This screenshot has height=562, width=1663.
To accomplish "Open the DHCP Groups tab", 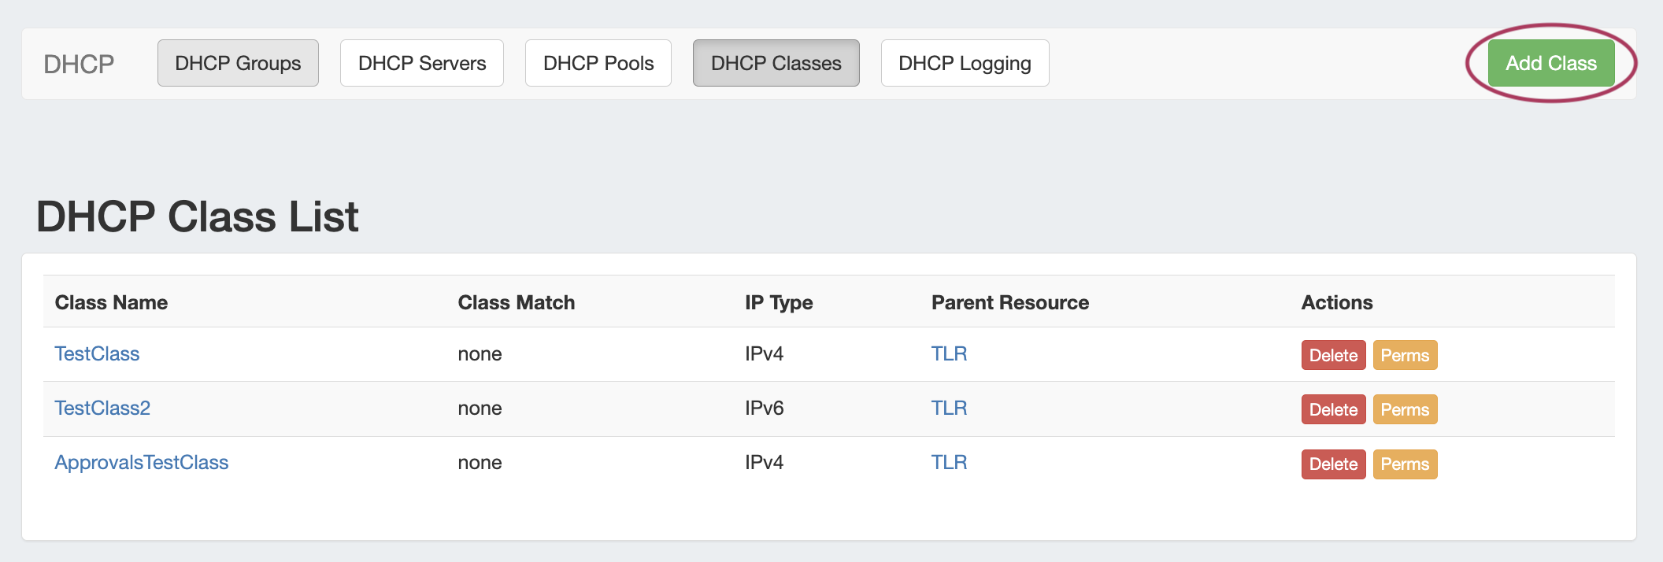I will click(238, 63).
